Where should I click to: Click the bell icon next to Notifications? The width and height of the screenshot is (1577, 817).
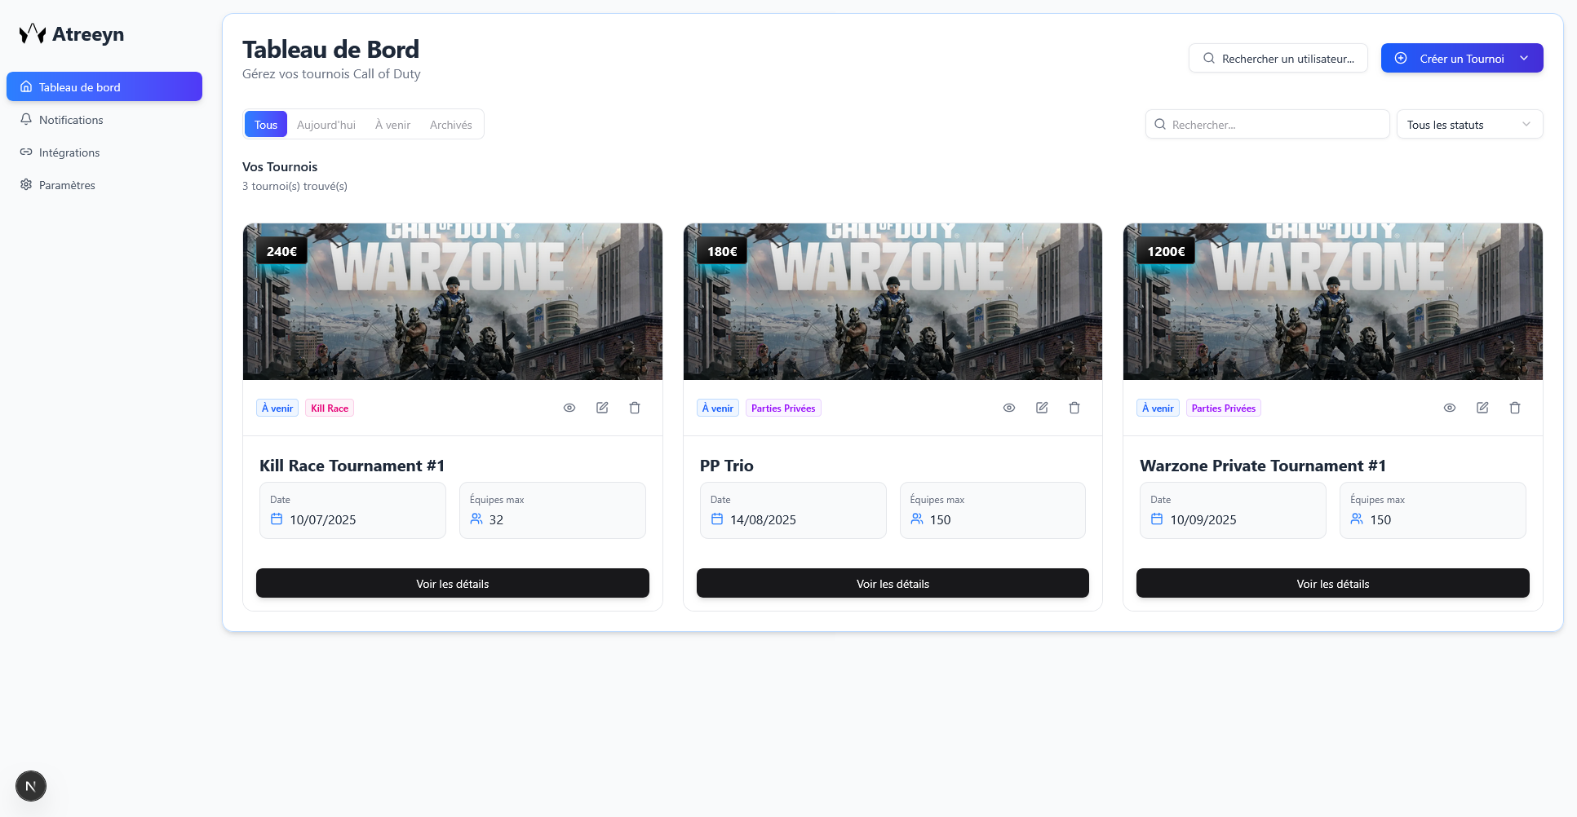pyautogui.click(x=26, y=119)
